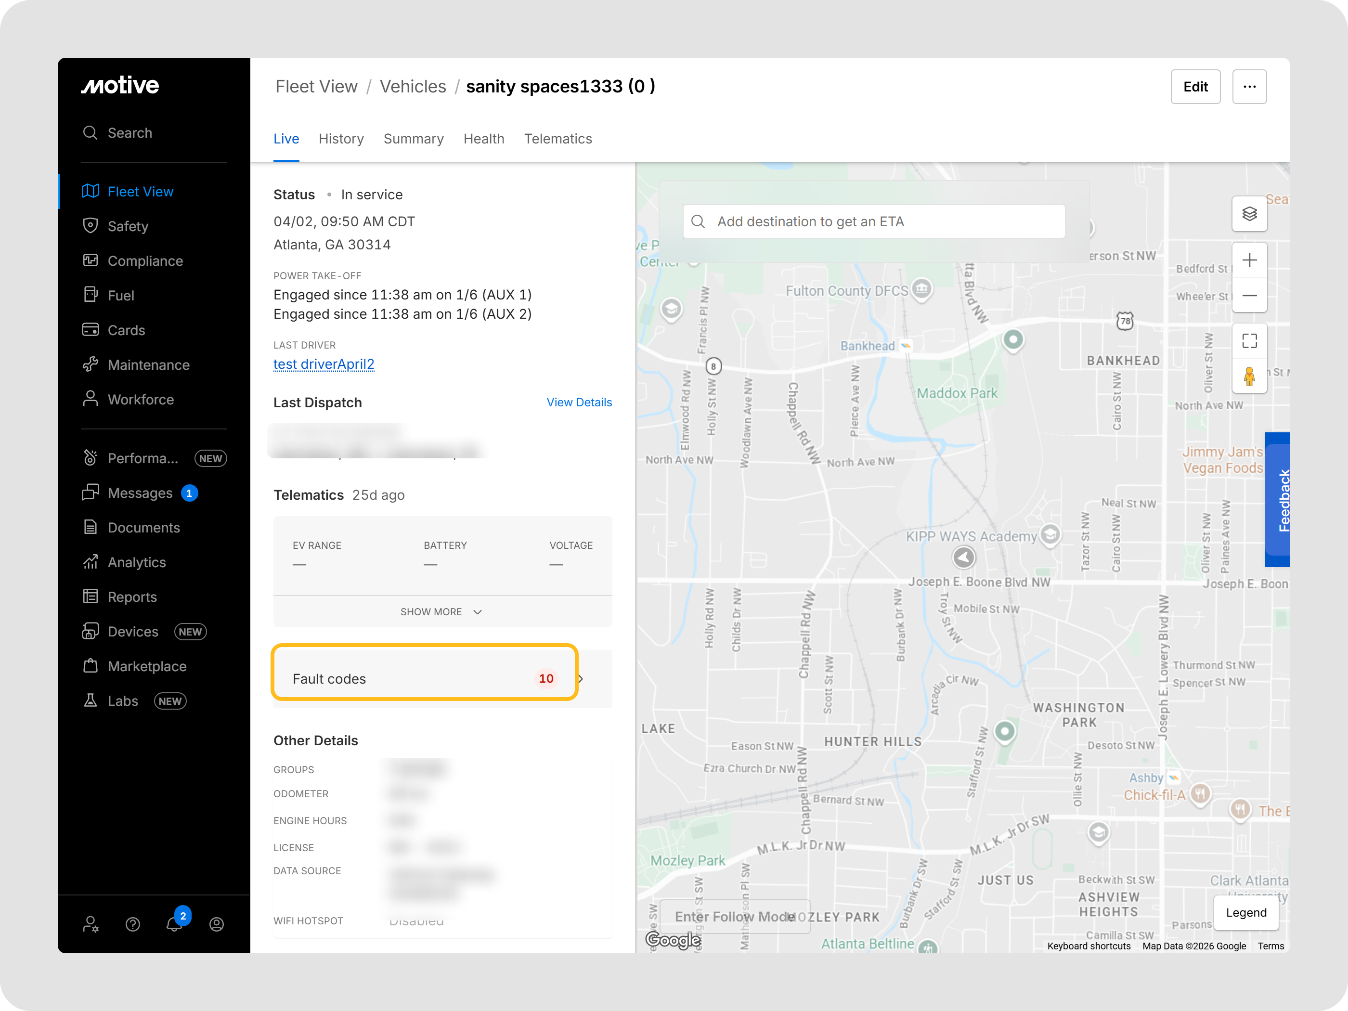Image resolution: width=1348 pixels, height=1011 pixels.
Task: Zoom out on the map
Action: [x=1249, y=296]
